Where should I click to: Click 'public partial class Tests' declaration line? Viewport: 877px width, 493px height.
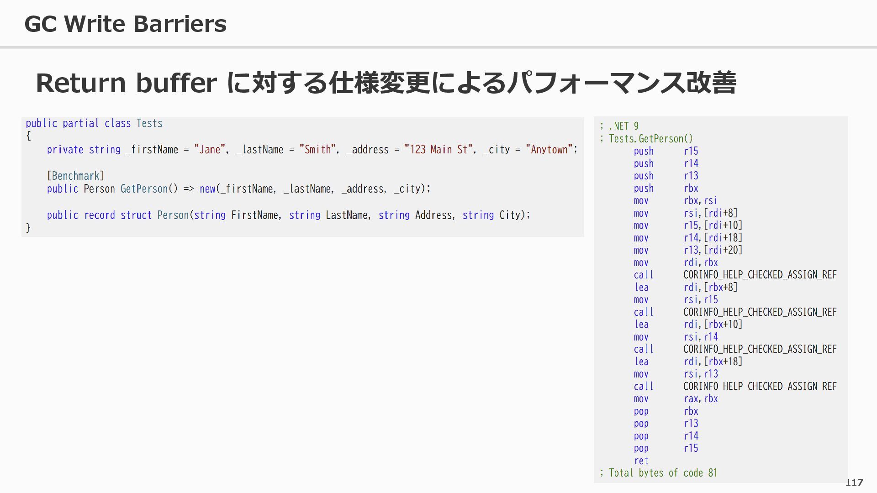(x=94, y=123)
